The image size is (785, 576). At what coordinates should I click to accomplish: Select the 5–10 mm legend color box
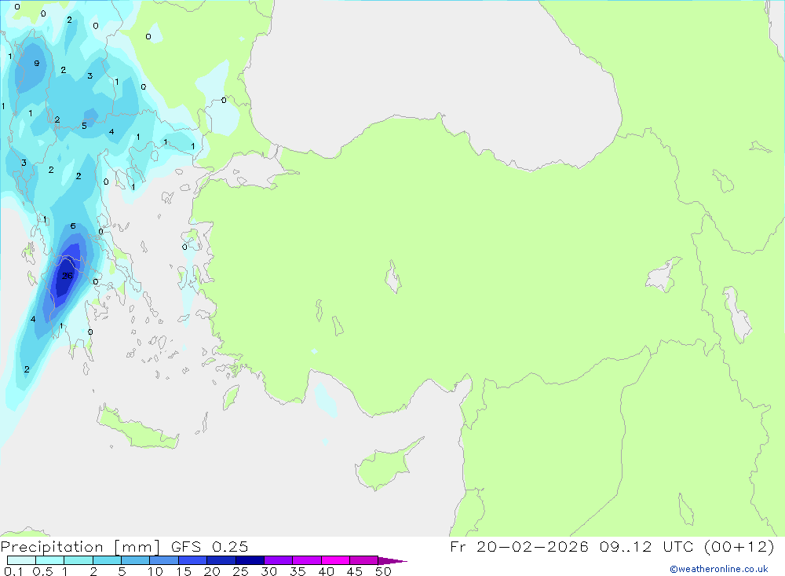135,560
